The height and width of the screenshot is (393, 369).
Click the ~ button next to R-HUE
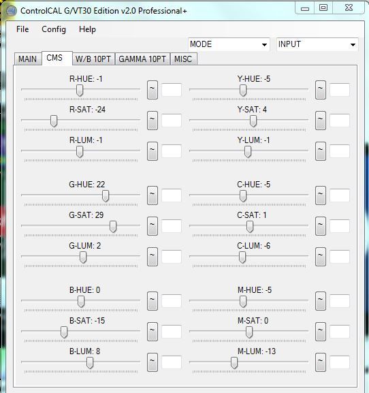click(153, 90)
